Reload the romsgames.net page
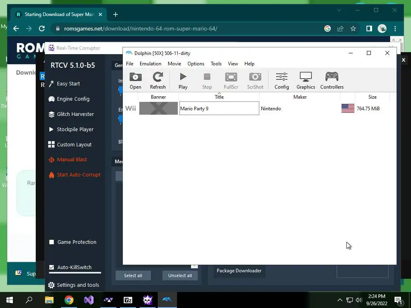This screenshot has width=411, height=308. [42, 28]
